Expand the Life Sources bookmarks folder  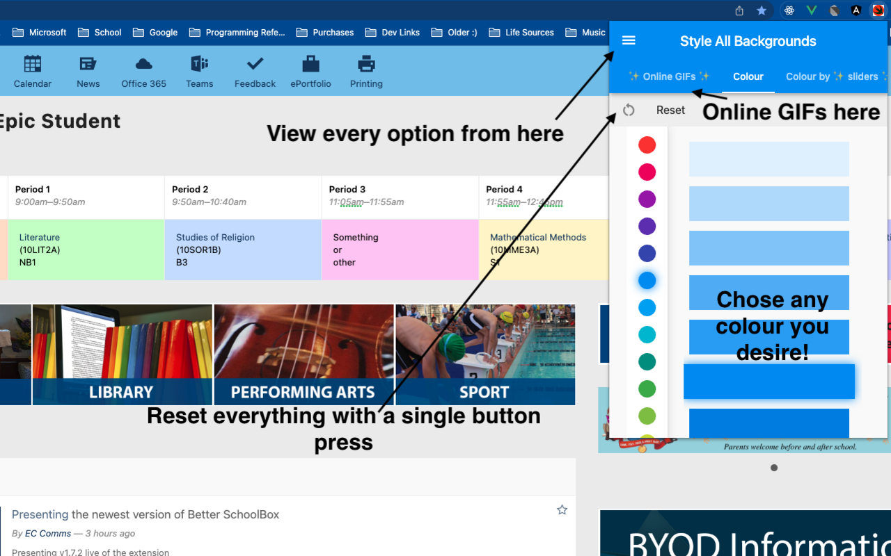pos(521,32)
